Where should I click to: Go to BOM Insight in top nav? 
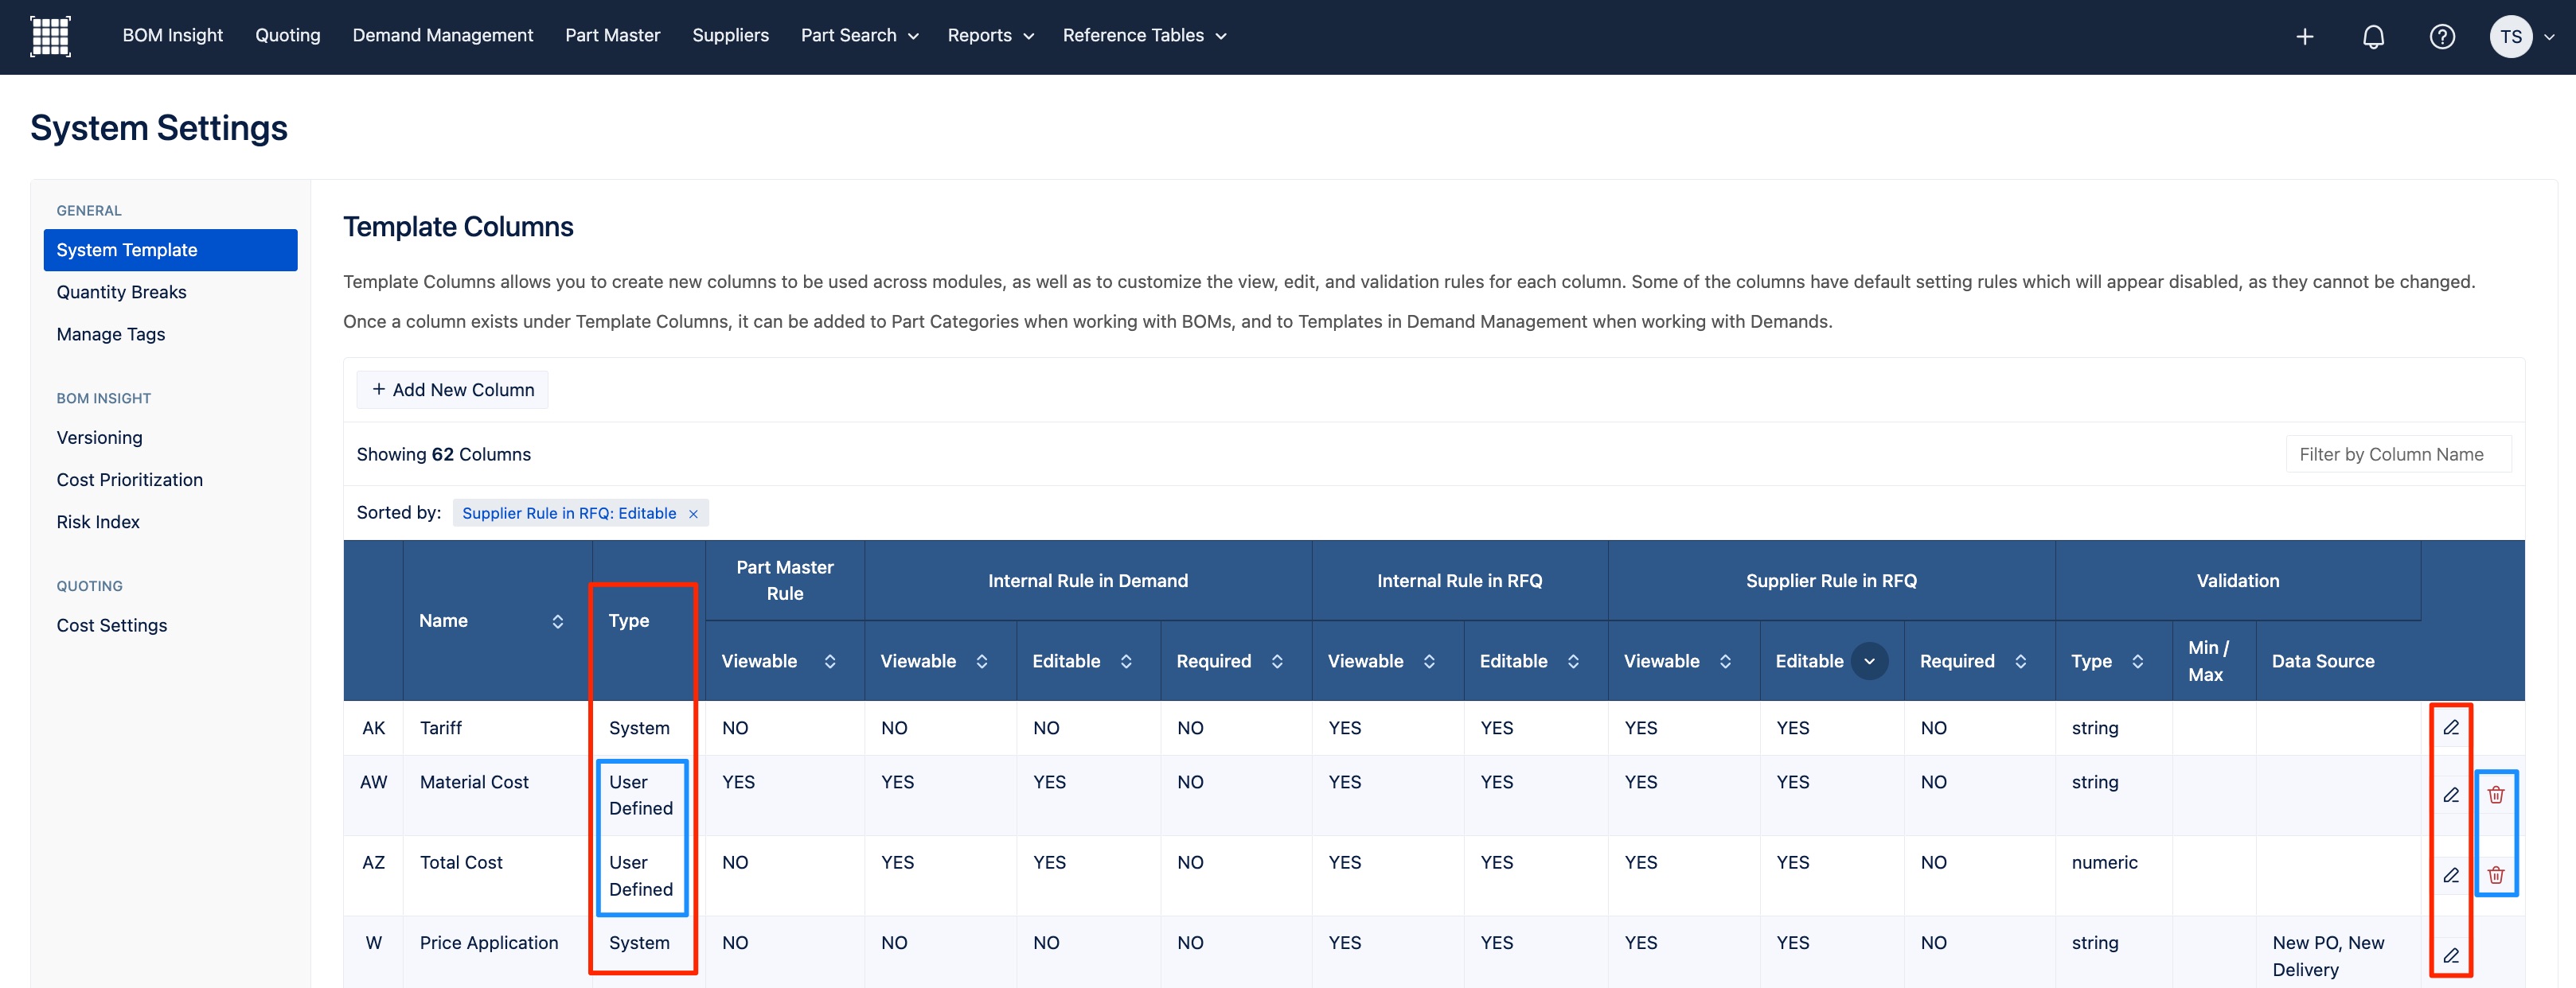pyautogui.click(x=173, y=36)
